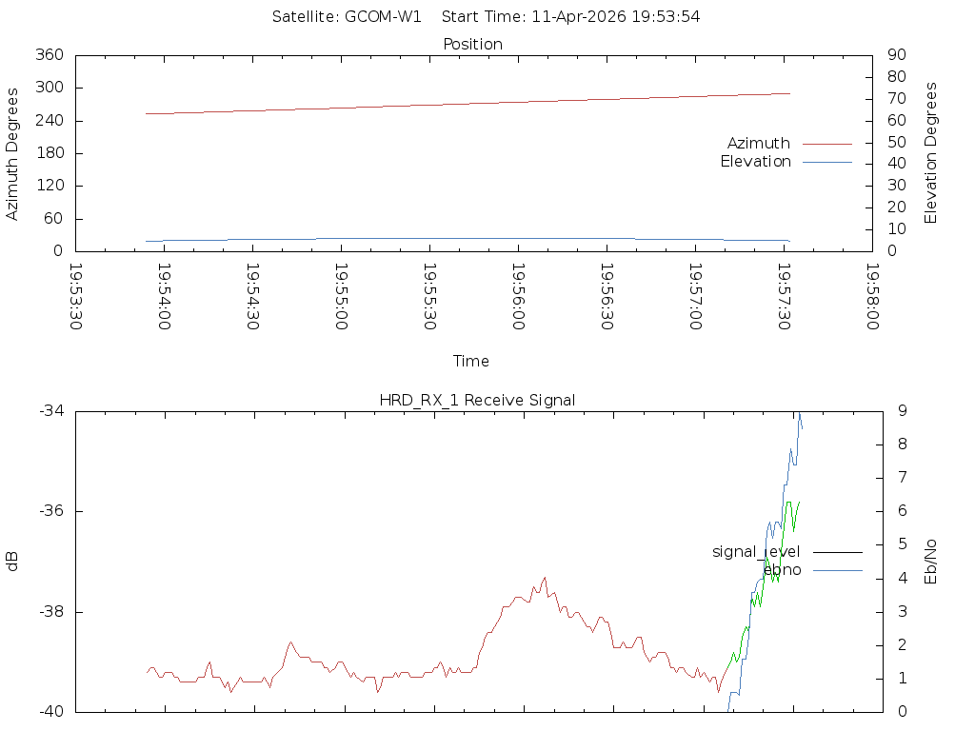
Task: Click the Azimuth Degrees axis label
Action: click(x=12, y=153)
